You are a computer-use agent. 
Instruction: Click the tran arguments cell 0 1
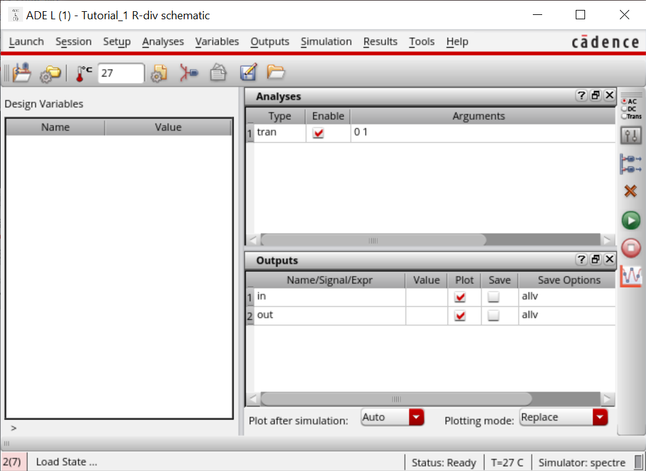point(483,133)
